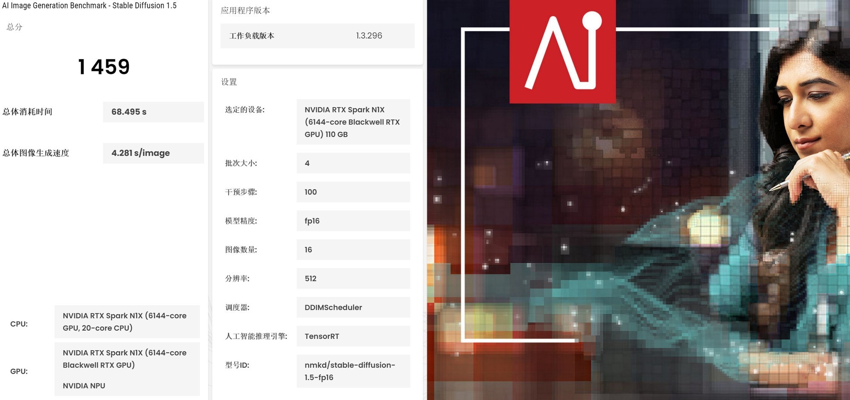Click the 型号ID: label
The width and height of the screenshot is (850, 400).
coord(237,365)
